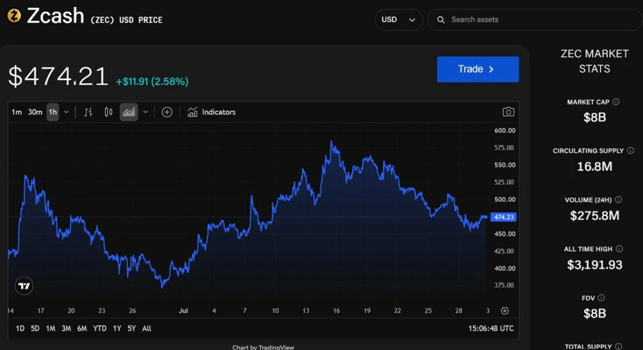
Task: Click the Volume (24H) info icon
Action: pyautogui.click(x=619, y=199)
